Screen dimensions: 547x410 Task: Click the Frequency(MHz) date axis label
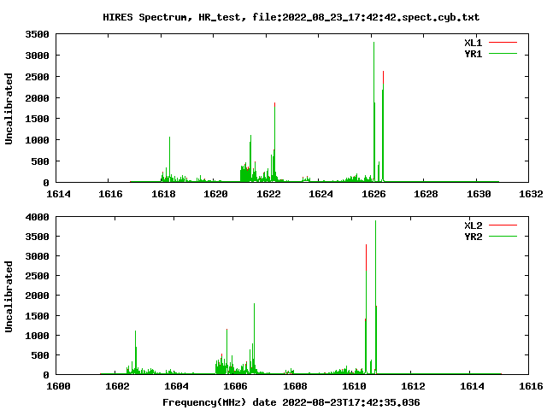click(291, 402)
